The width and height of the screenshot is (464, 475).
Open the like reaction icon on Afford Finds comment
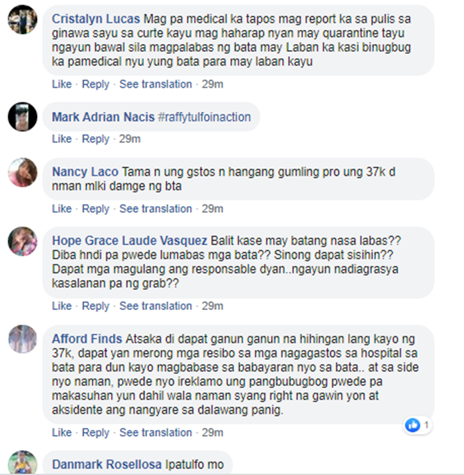tap(413, 426)
